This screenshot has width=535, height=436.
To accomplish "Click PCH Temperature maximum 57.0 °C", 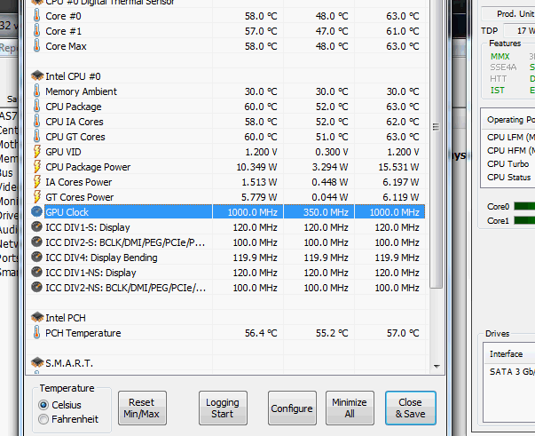I will click(x=403, y=333).
